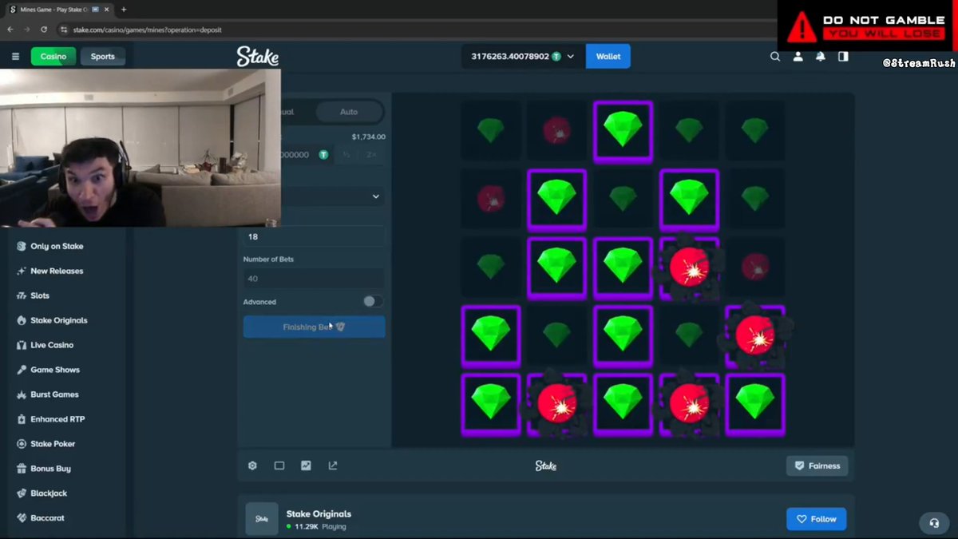Switch to the Sports tab
Viewport: 958px width, 539px height.
tap(102, 57)
